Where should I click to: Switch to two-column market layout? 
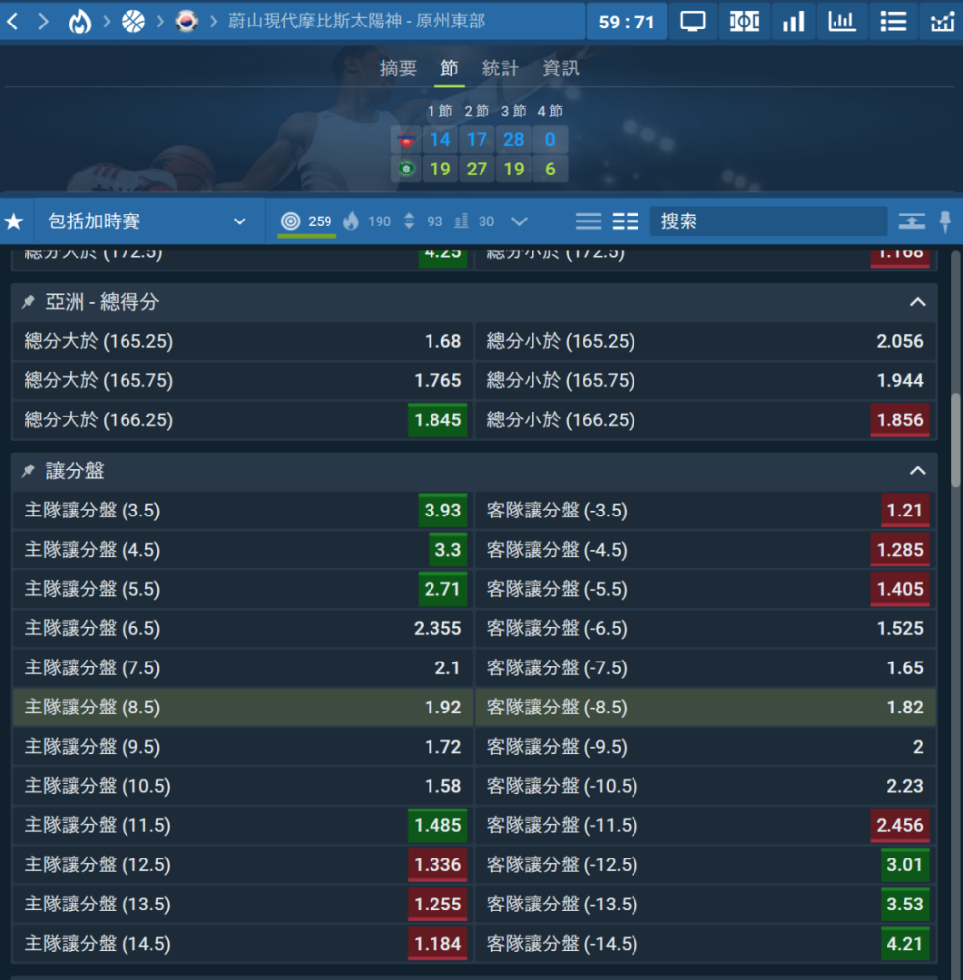(x=626, y=221)
